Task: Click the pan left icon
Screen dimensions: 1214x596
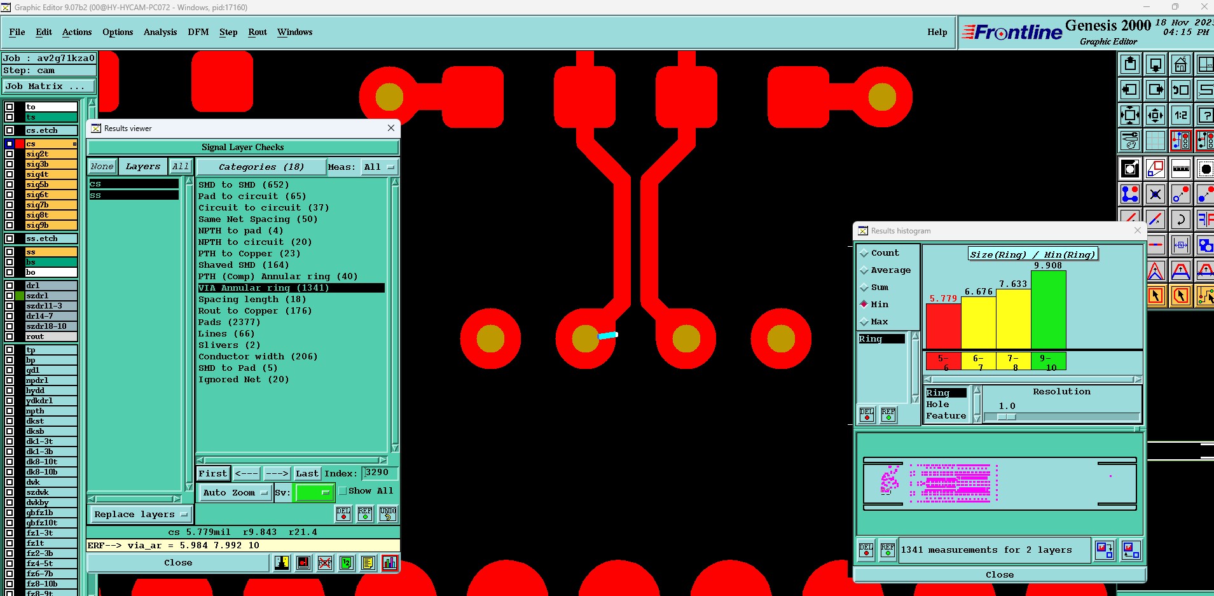Action: (x=1130, y=90)
